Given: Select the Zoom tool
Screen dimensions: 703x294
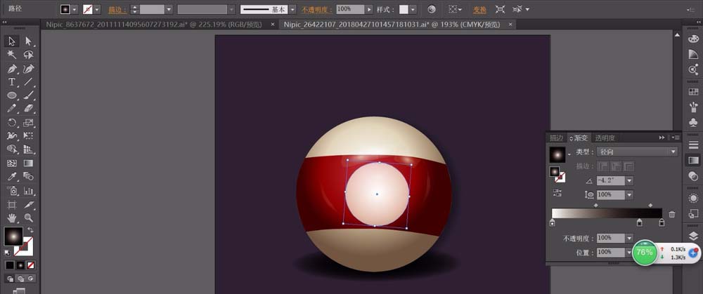Looking at the screenshot, I should (29, 218).
